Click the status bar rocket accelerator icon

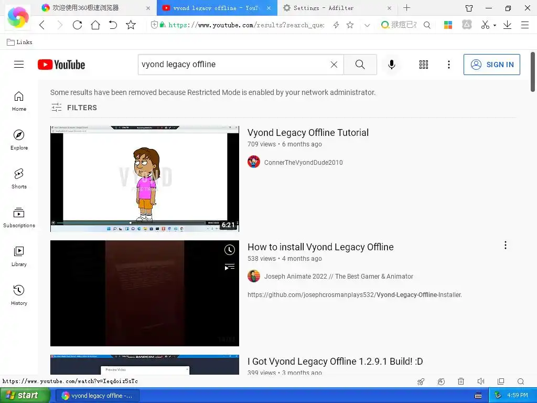click(x=421, y=381)
